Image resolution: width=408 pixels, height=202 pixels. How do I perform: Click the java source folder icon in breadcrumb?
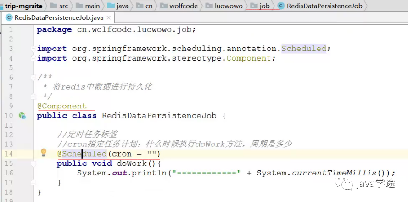pyautogui.click(x=111, y=6)
